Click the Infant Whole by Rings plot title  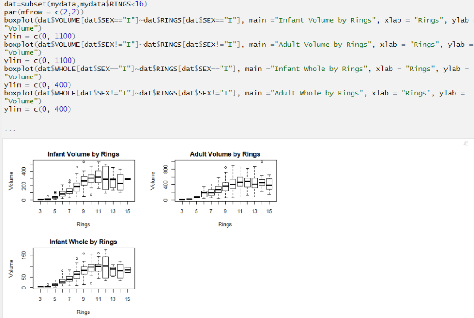pos(83,242)
